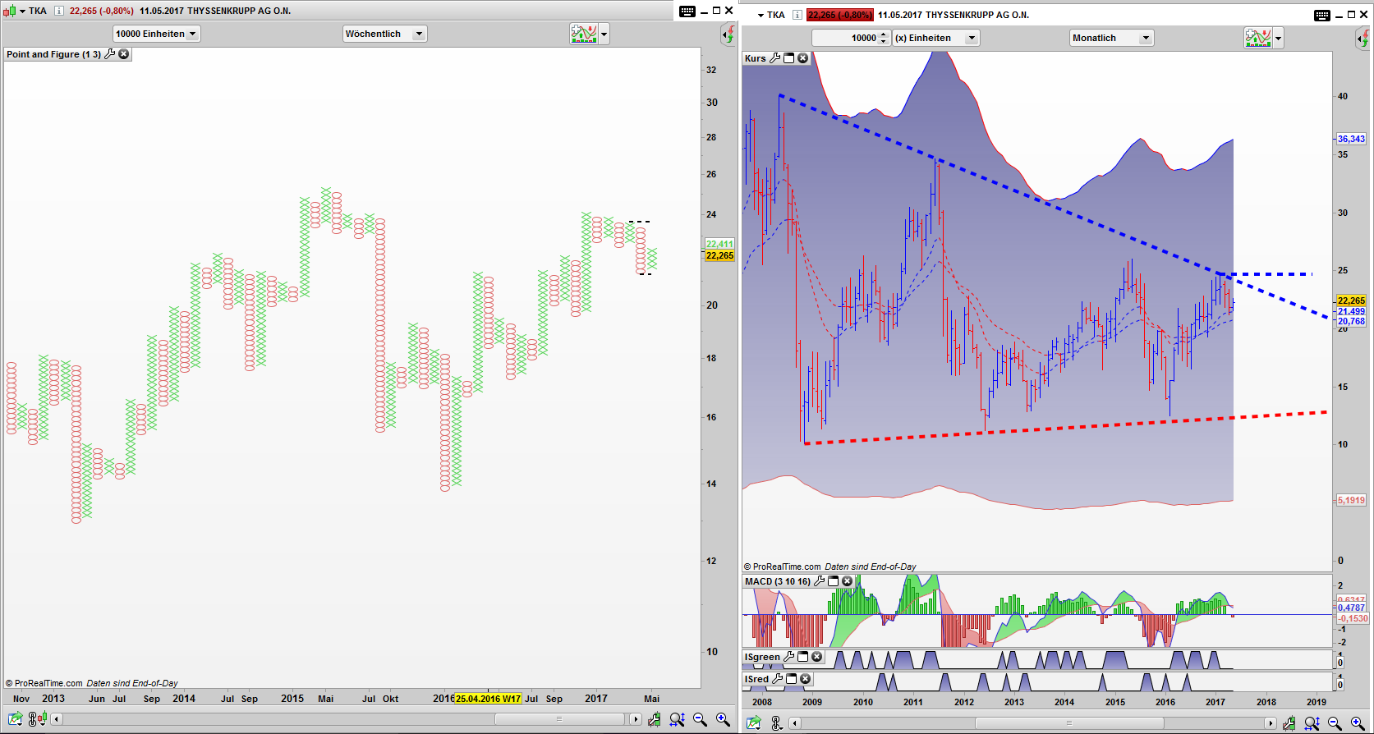The width and height of the screenshot is (1374, 734).
Task: Click chart lock icon in left window bottom
Action: coord(654,719)
